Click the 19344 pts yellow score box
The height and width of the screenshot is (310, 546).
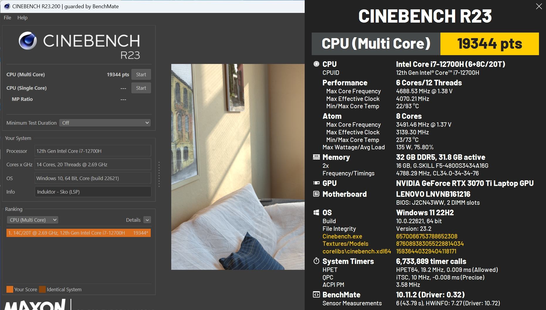pyautogui.click(x=490, y=44)
